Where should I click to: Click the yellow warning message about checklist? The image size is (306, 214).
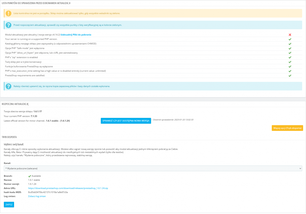(x=66, y=13)
